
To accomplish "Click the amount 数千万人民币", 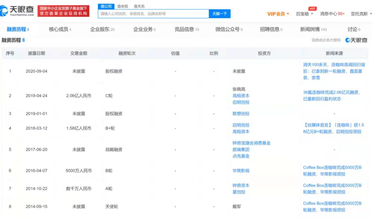I will (x=79, y=189).
